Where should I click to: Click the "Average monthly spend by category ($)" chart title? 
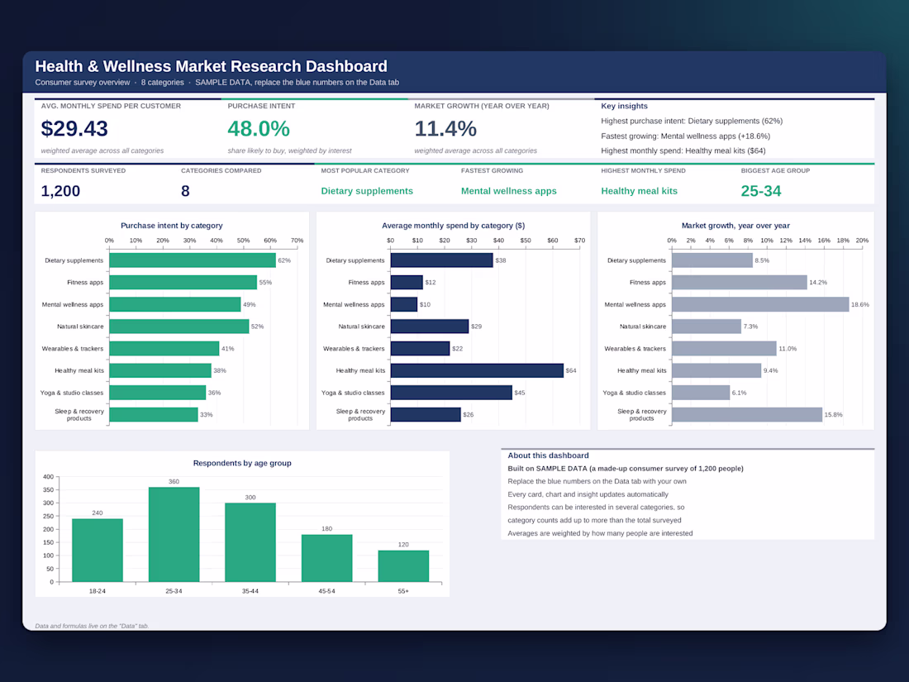pos(454,226)
